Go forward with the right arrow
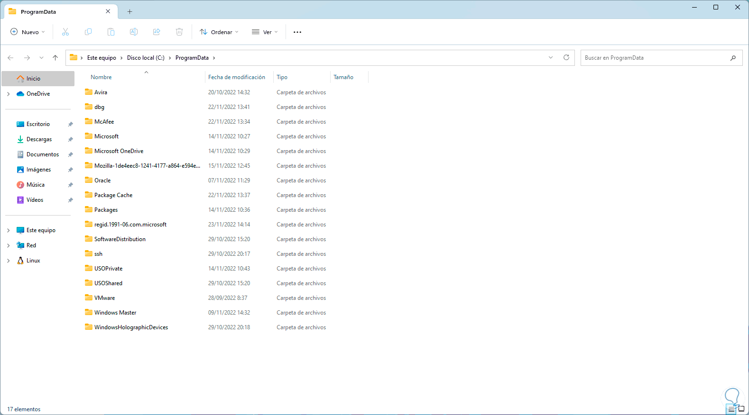 (x=27, y=58)
